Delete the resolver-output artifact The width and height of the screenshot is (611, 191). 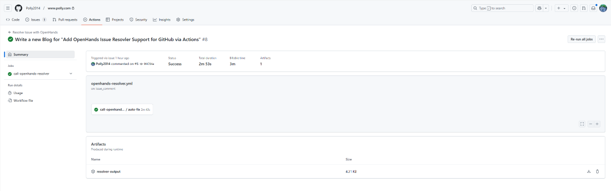597,171
